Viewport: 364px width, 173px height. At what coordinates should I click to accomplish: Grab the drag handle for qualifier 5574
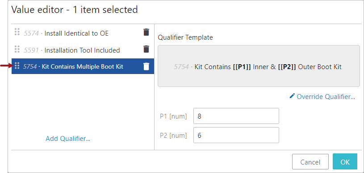(x=17, y=32)
